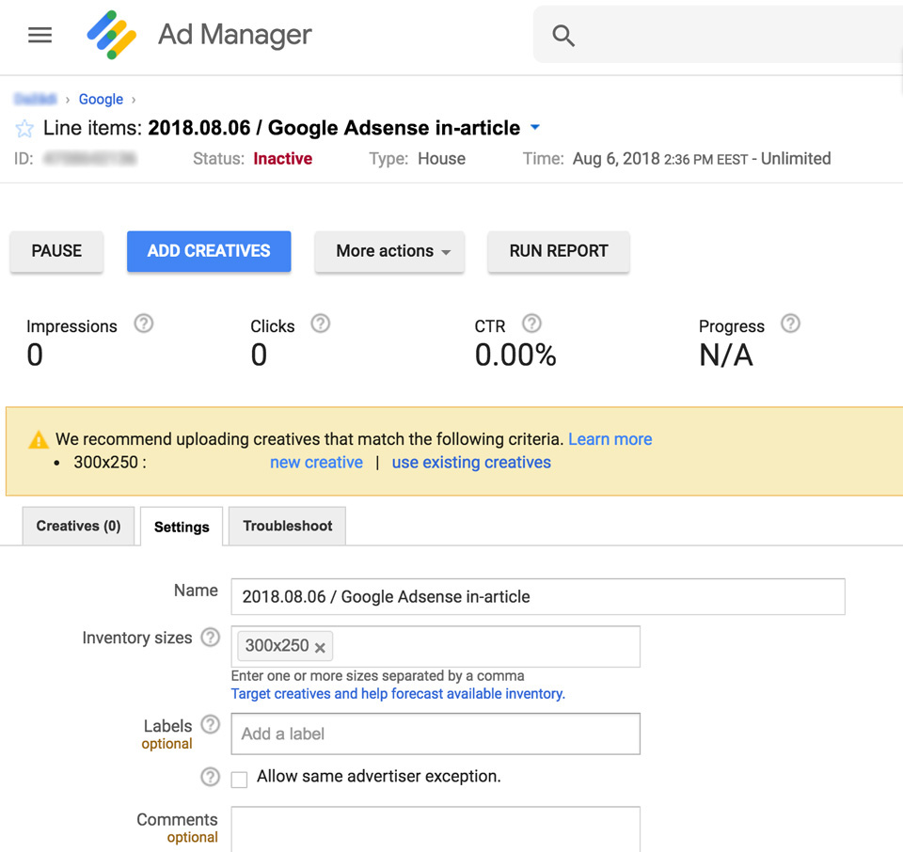The width and height of the screenshot is (903, 852).
Task: Open the CTR help question icon
Action: [531, 323]
